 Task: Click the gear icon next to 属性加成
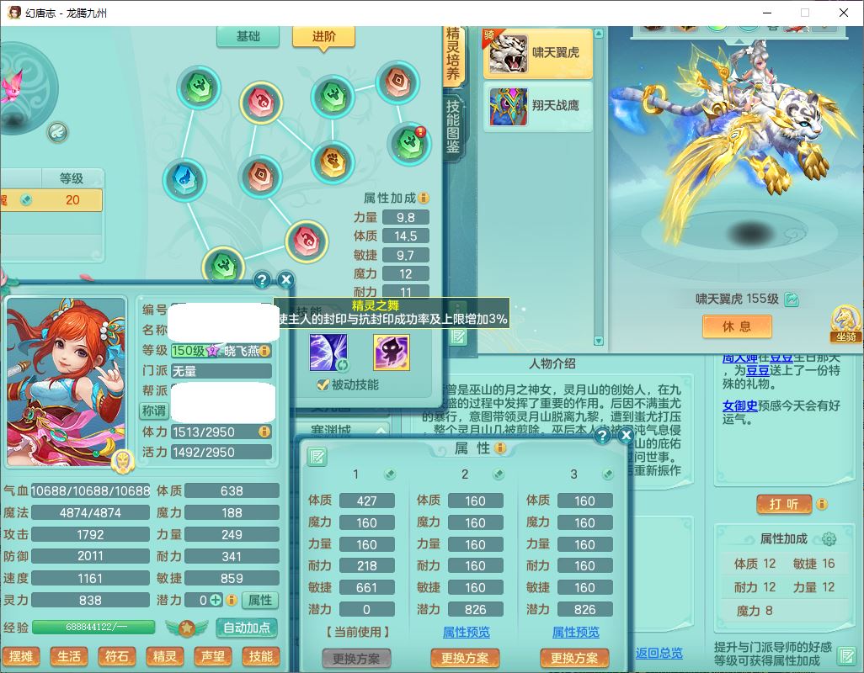click(x=829, y=539)
